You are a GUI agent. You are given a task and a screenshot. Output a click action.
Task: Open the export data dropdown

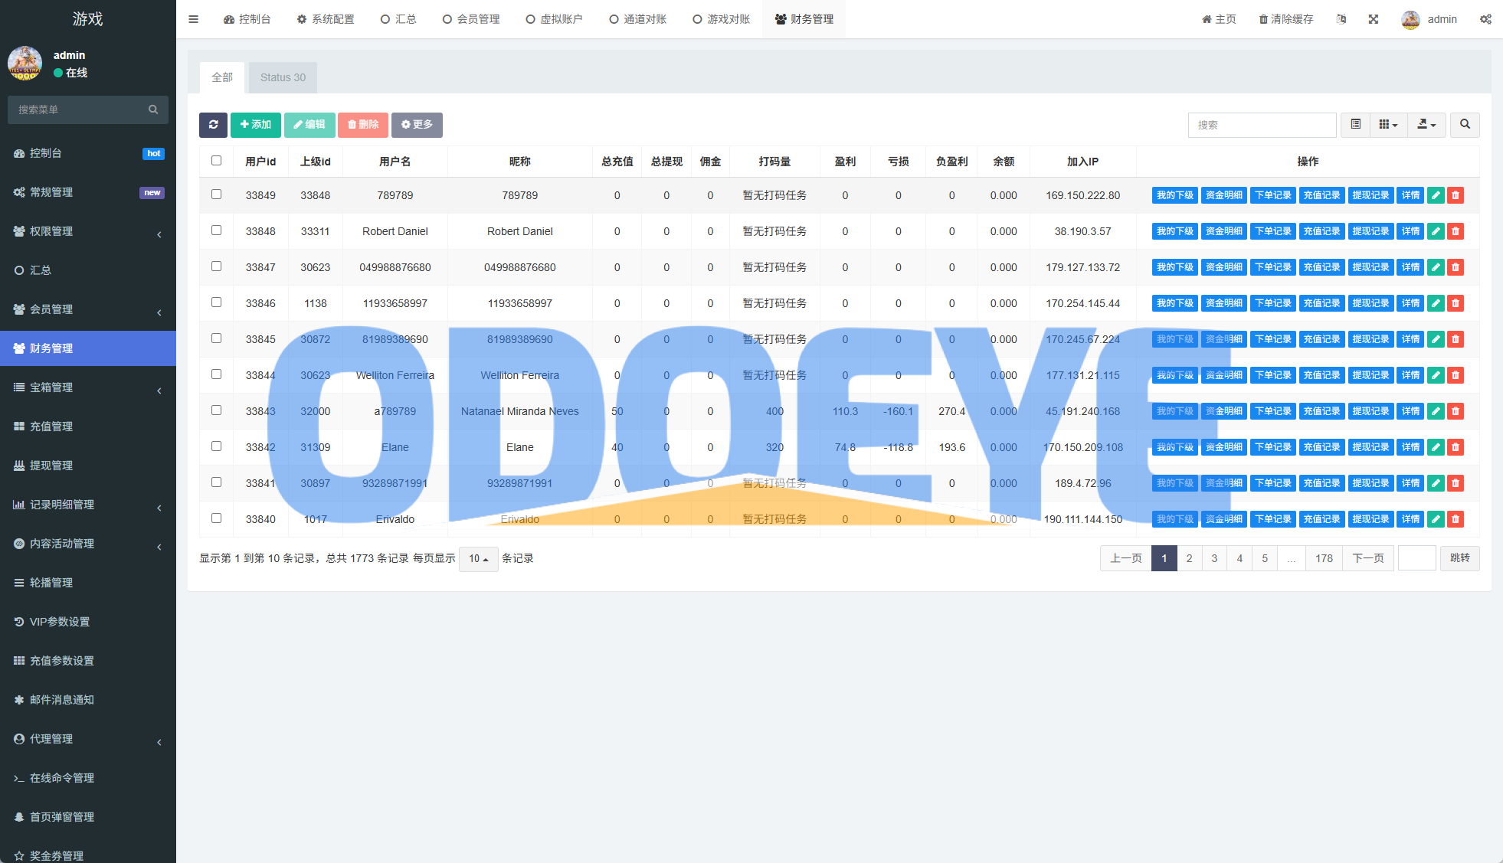coord(1426,125)
